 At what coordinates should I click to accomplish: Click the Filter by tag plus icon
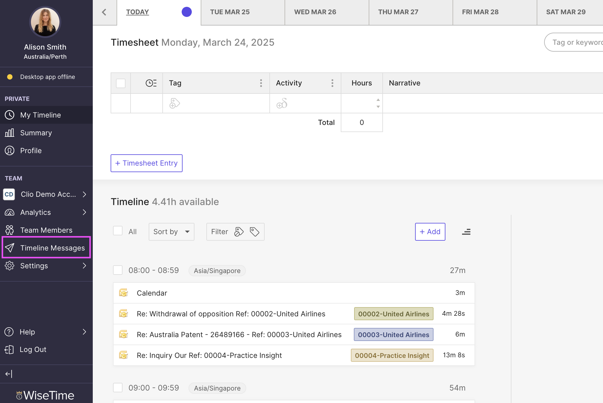(x=239, y=232)
